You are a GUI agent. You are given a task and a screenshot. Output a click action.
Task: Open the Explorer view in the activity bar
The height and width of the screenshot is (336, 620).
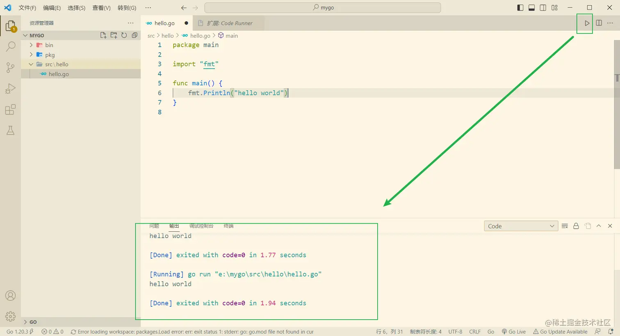point(11,26)
